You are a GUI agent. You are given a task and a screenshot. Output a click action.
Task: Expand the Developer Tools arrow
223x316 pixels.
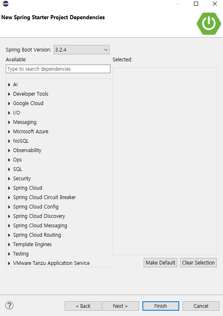click(x=9, y=94)
